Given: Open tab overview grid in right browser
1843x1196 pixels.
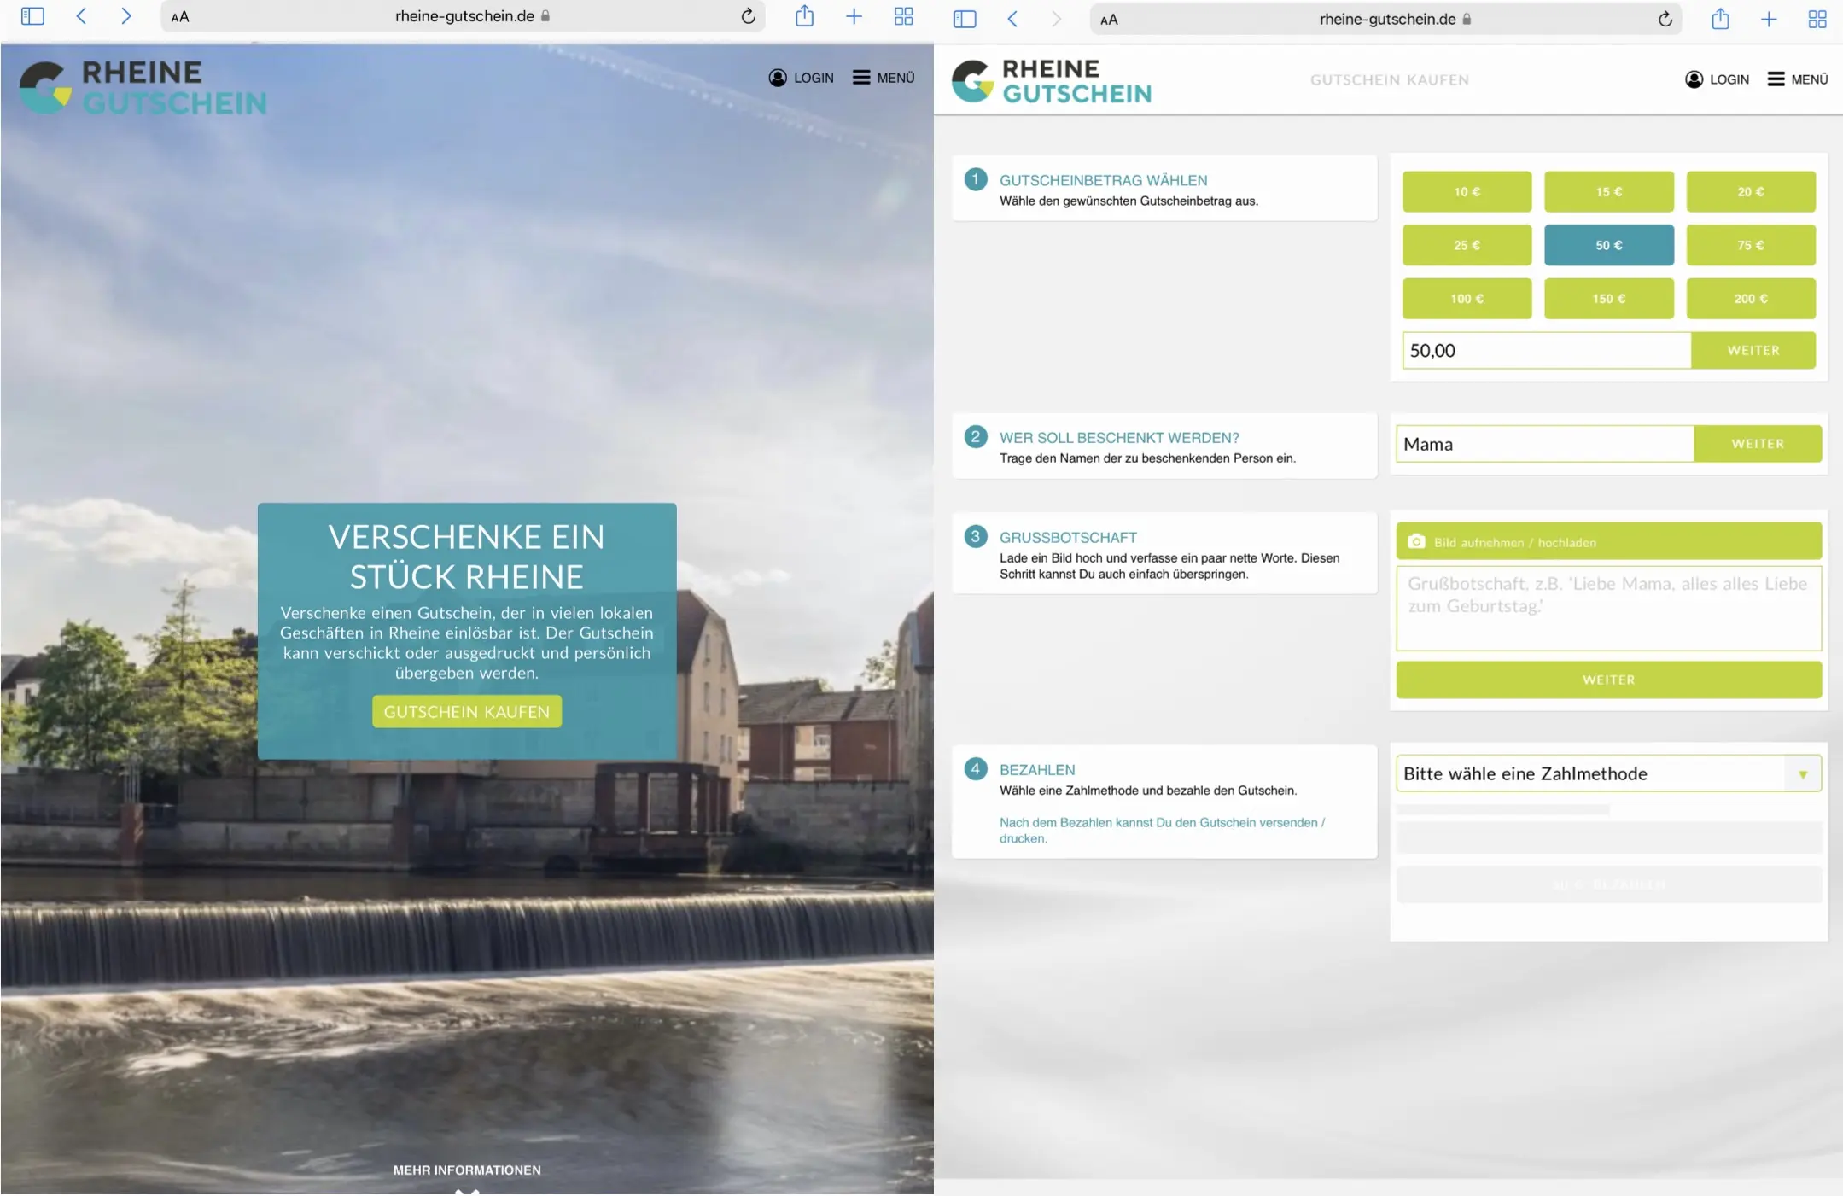Looking at the screenshot, I should 1817,19.
